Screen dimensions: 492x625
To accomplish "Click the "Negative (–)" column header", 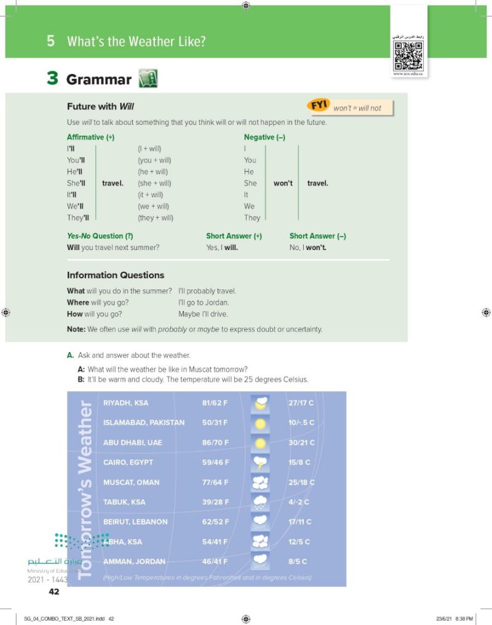I will [264, 137].
